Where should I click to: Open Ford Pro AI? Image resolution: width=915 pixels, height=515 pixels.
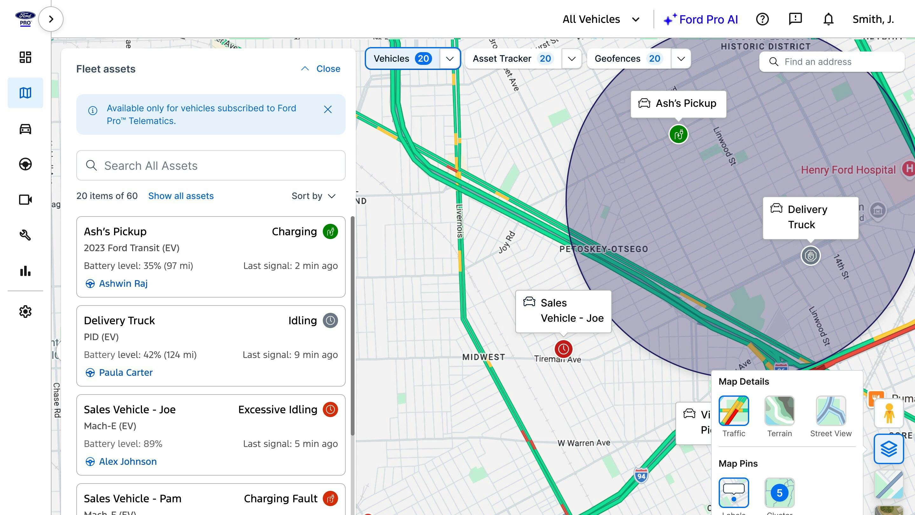tap(701, 19)
